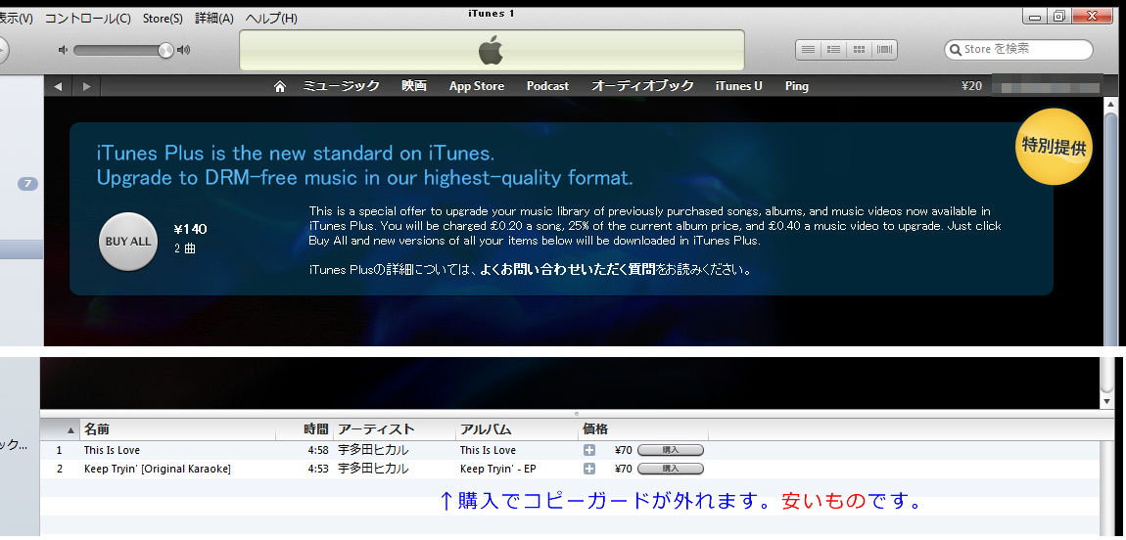Screen dimensions: 1126x540
Task: Click the 特別提供 yellow badge
Action: click(x=1054, y=147)
